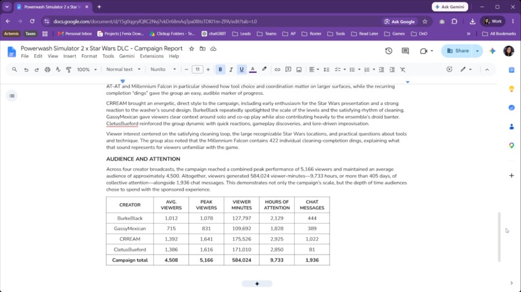Toggle italic formatting
The width and height of the screenshot is (521, 292).
click(231, 70)
